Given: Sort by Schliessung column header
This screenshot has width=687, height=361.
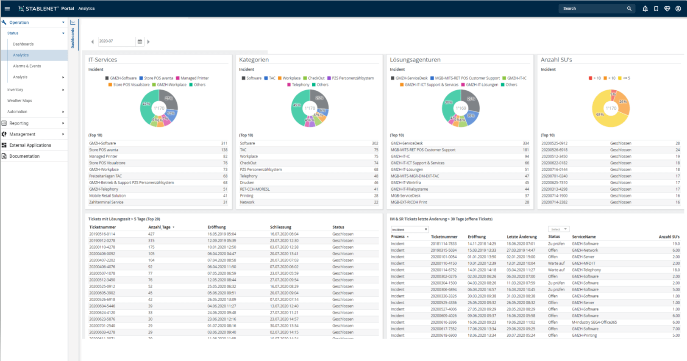Looking at the screenshot, I should click(x=281, y=227).
